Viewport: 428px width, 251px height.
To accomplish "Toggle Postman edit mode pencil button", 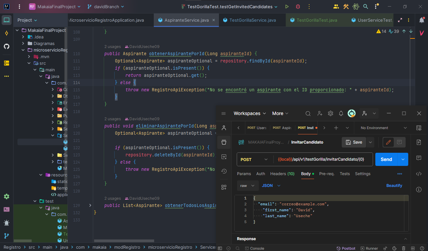I will pyautogui.click(x=388, y=142).
